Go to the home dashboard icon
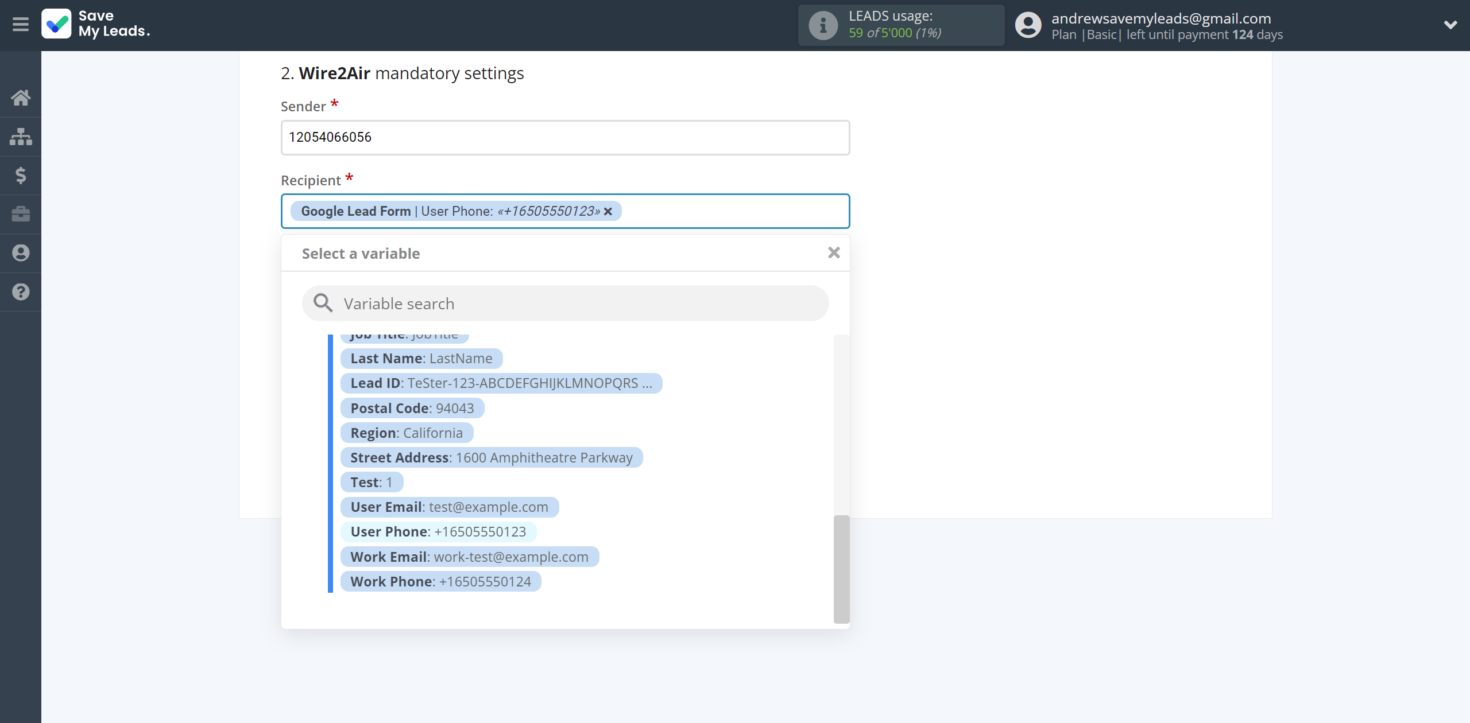 click(21, 98)
